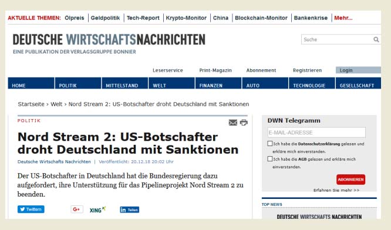Open the FINANZEN section
This screenshot has height=230, width=391.
[218, 83]
